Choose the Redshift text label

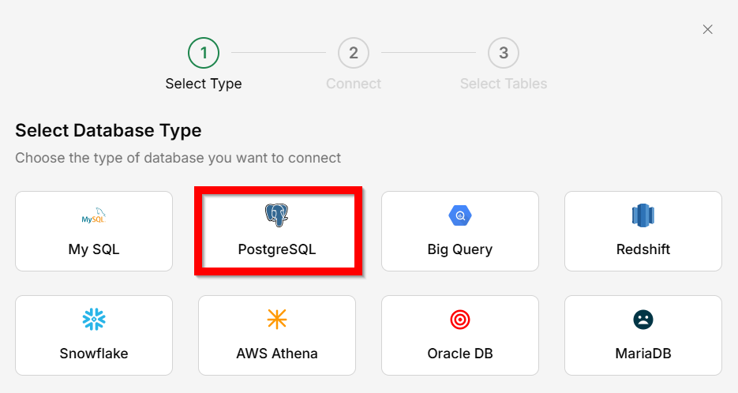(643, 249)
